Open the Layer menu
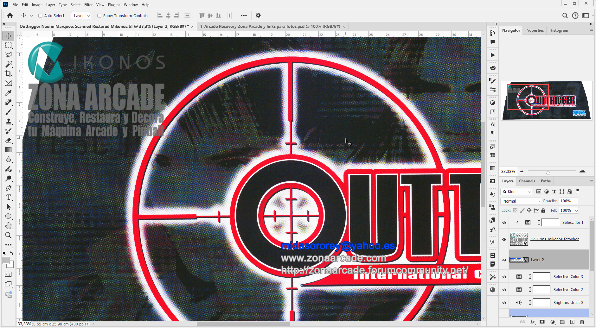The height and width of the screenshot is (328, 596). pos(50,5)
